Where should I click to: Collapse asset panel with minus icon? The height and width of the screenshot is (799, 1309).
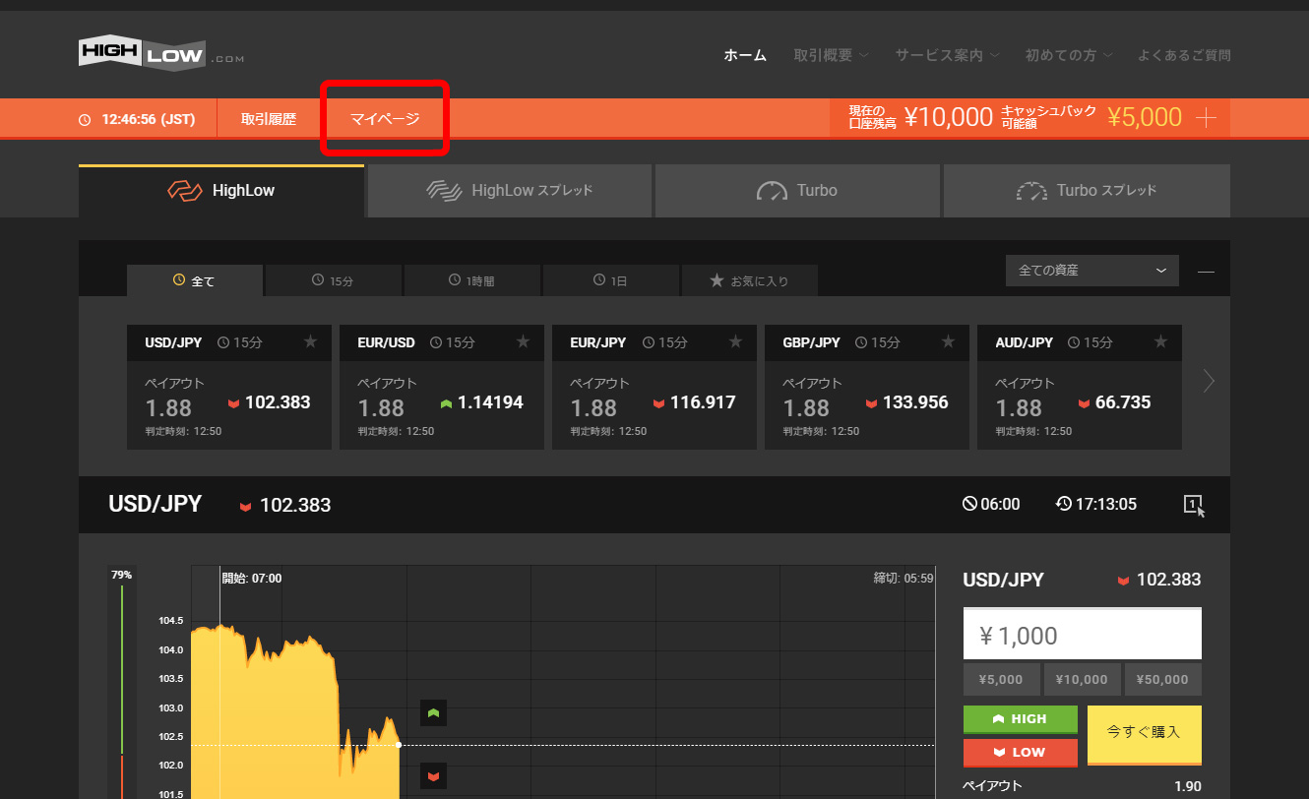pyautogui.click(x=1206, y=271)
